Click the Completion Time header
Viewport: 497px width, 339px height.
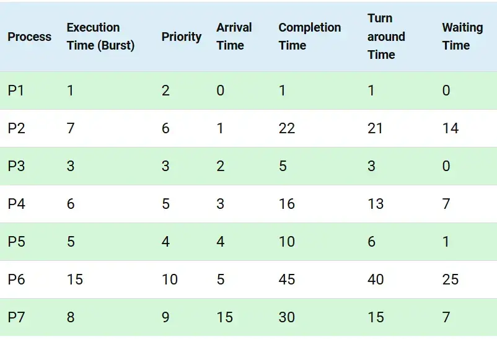click(x=310, y=37)
